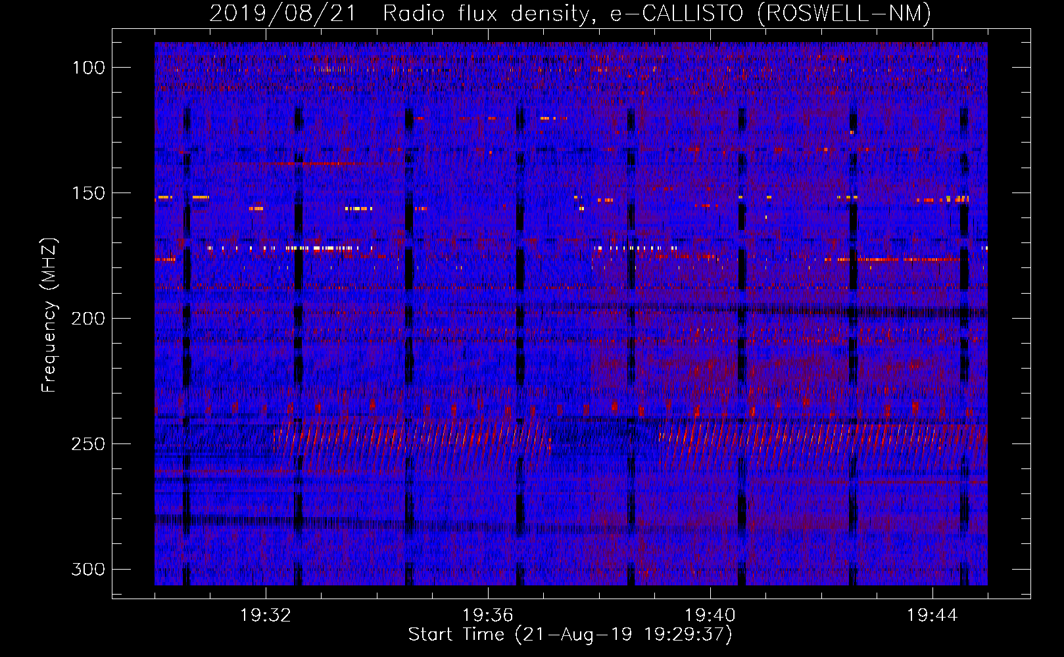
Task: Click the 19:40 time tick label
Action: tap(710, 616)
